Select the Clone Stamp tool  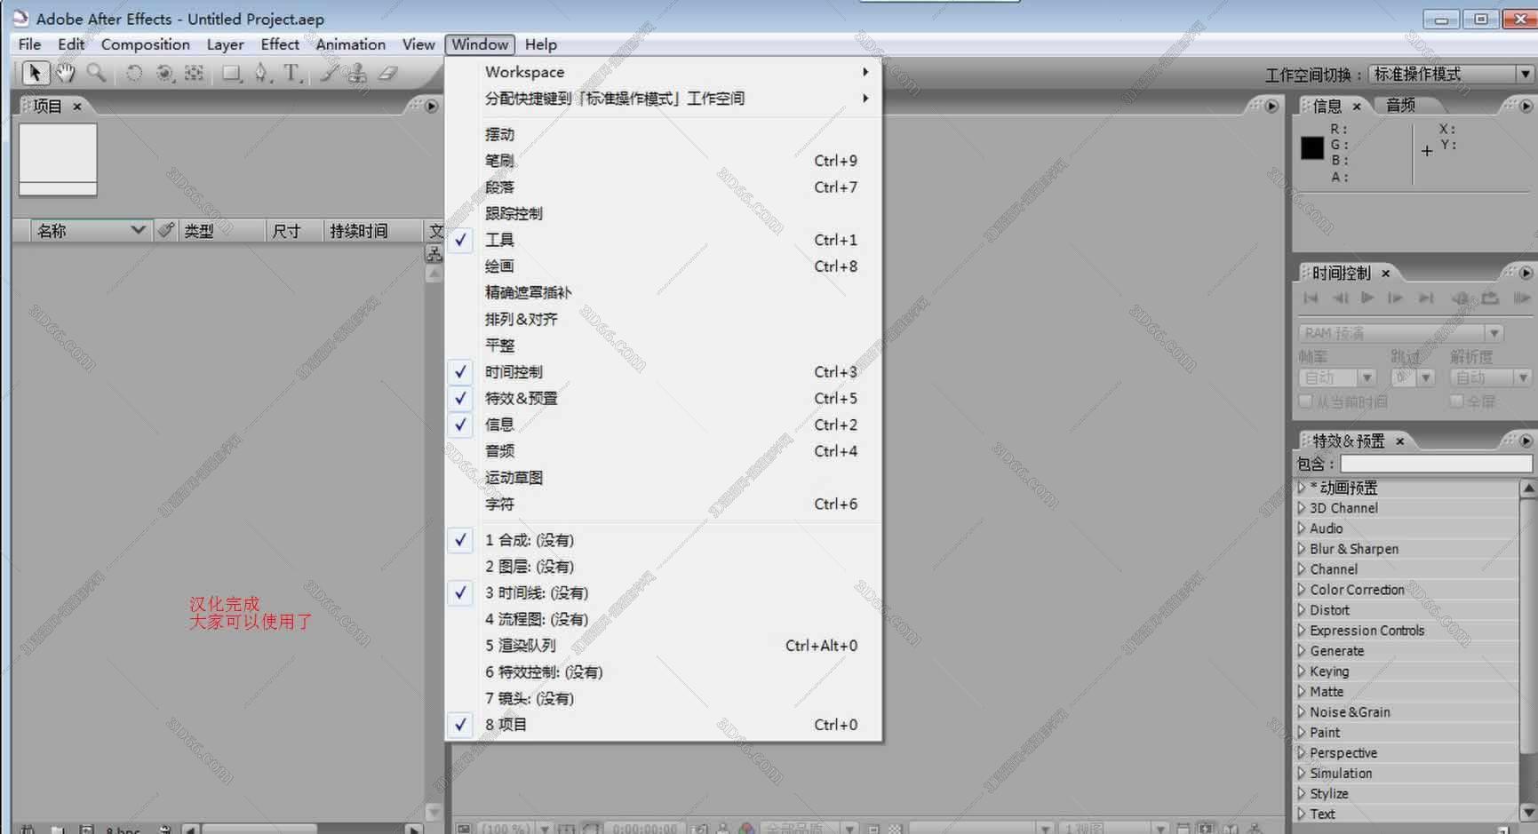(357, 73)
